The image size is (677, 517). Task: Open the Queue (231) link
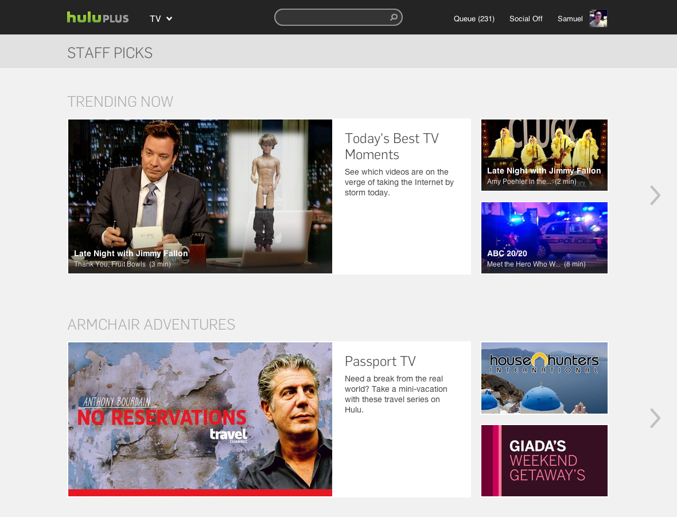(x=474, y=18)
